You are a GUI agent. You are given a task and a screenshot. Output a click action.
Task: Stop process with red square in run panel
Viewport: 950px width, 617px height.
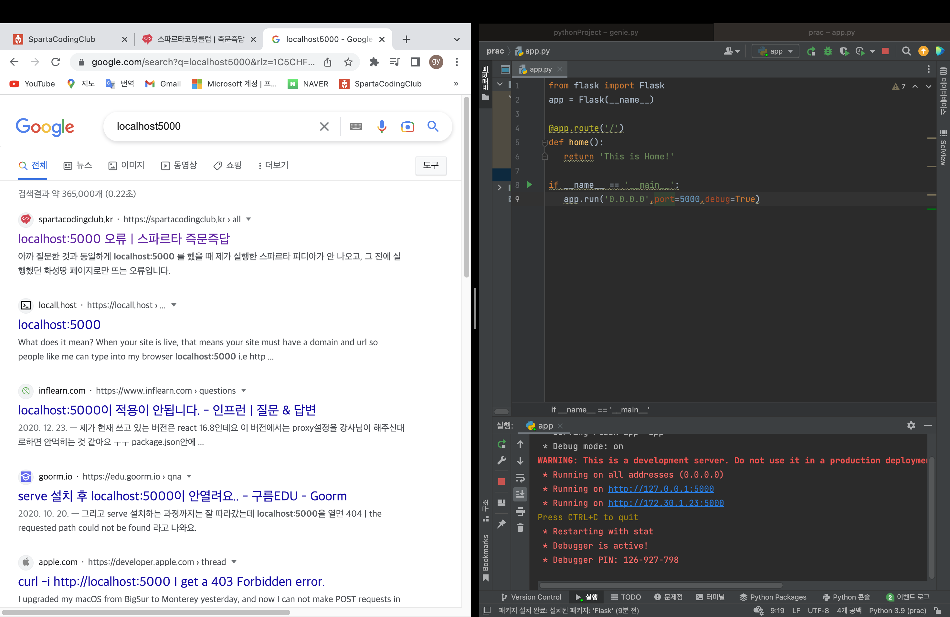[x=502, y=481]
